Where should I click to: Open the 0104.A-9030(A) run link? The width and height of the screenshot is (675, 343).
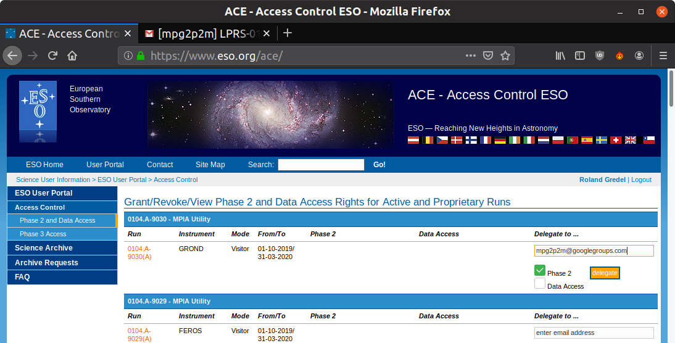[x=139, y=253]
